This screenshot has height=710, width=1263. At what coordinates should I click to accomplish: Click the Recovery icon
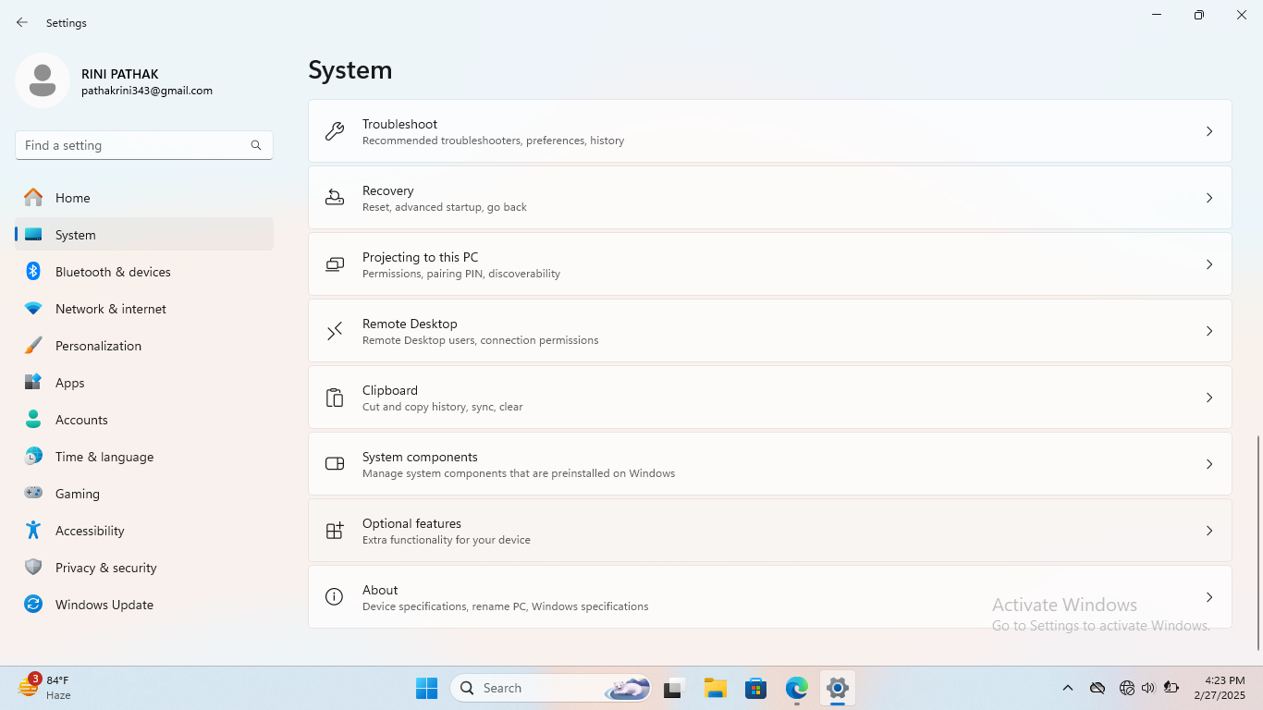(335, 198)
